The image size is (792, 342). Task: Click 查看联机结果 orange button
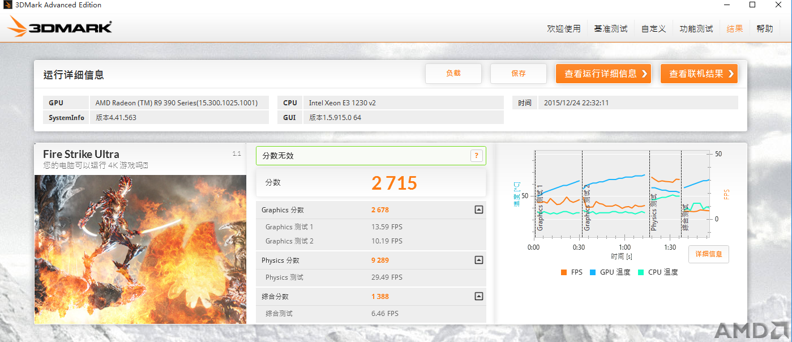699,74
